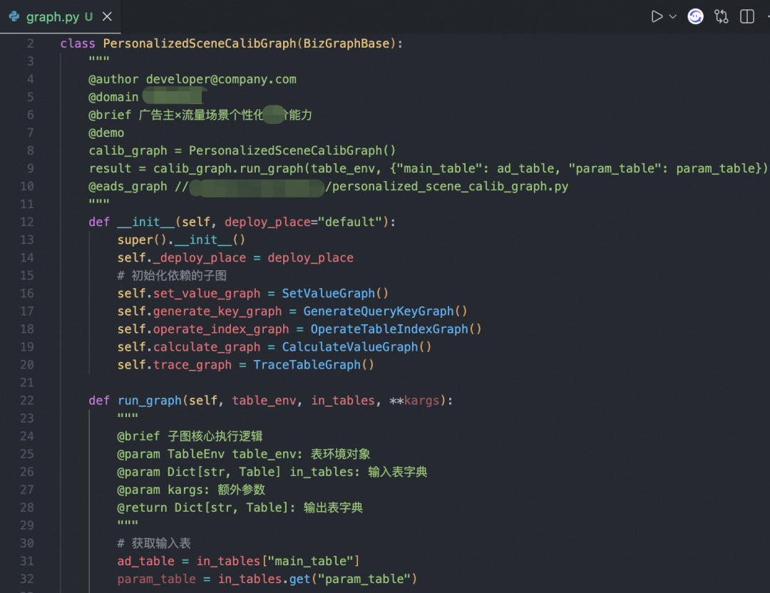The image size is (770, 593).
Task: Close the graph.py tab
Action: click(x=107, y=16)
